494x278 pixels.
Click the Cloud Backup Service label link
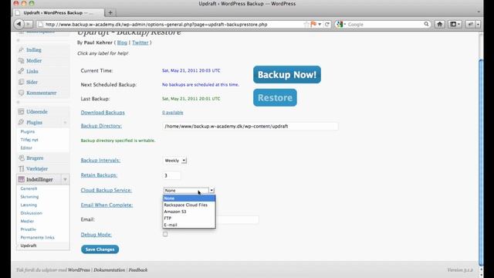tap(107, 190)
